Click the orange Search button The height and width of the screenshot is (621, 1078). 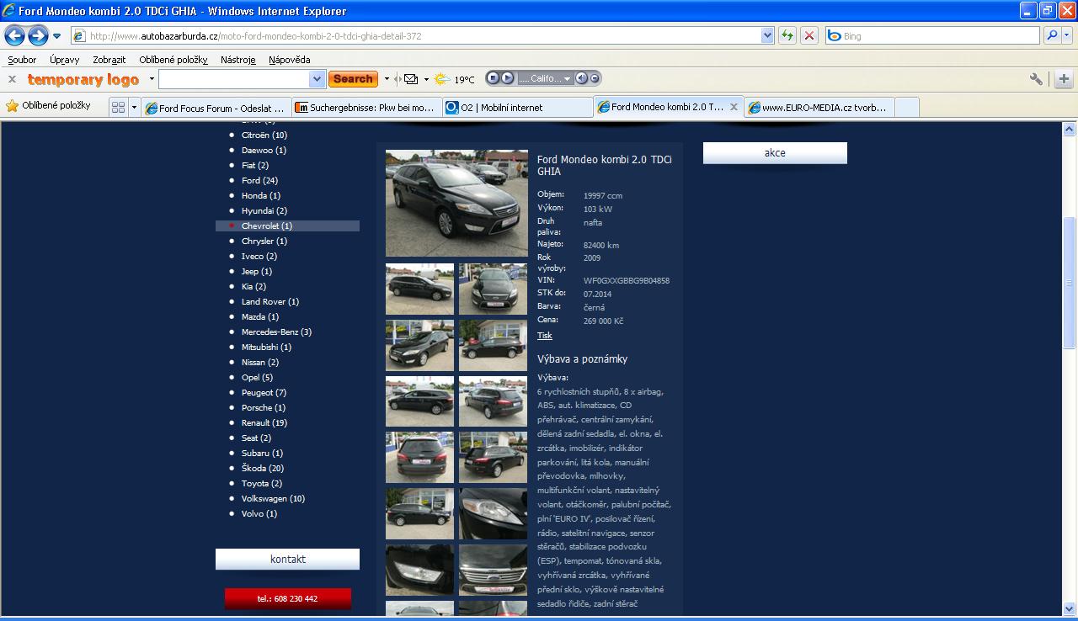pyautogui.click(x=353, y=79)
